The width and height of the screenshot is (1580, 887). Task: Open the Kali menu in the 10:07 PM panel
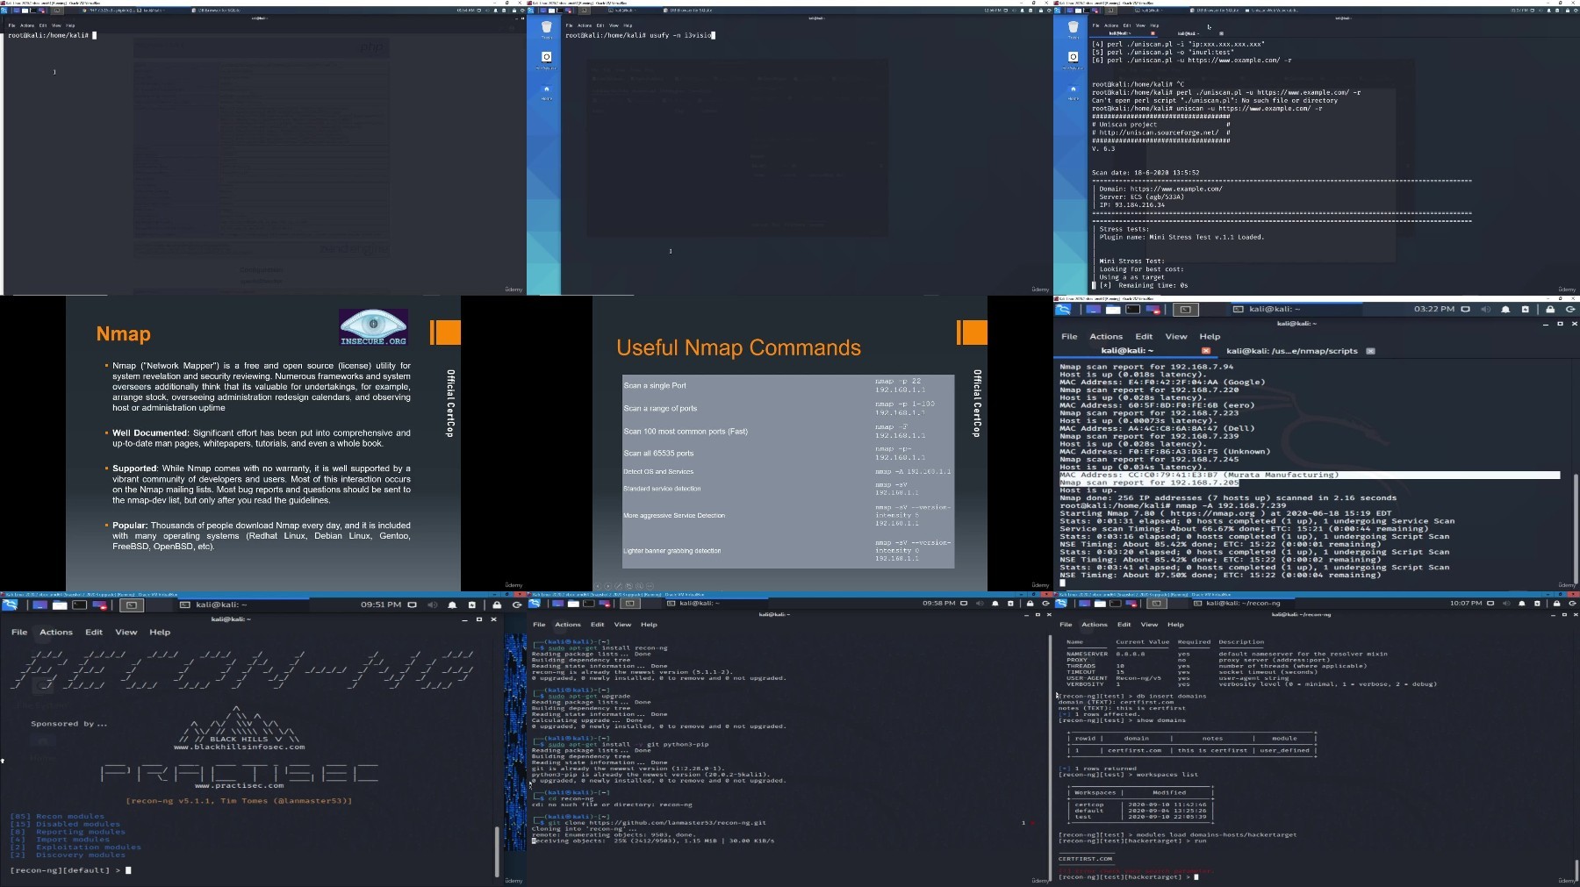click(x=1061, y=604)
